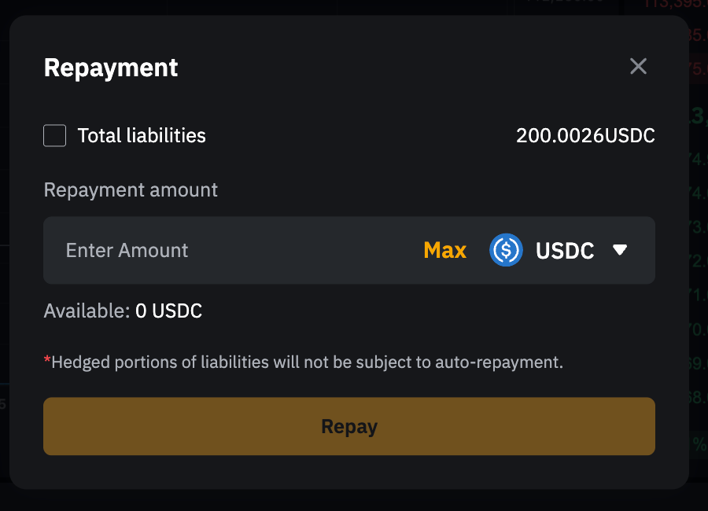Select the 200.0026USDC liabilities value
The height and width of the screenshot is (511, 708).
[585, 136]
